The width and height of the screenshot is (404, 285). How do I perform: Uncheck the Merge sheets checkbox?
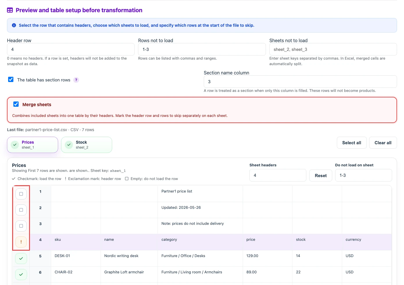pyautogui.click(x=16, y=104)
